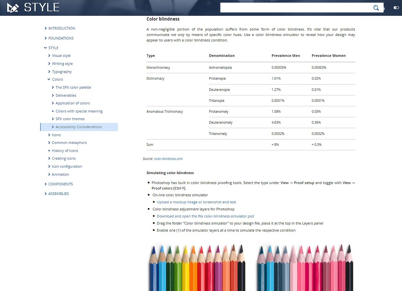This screenshot has height=291, width=402.
Task: Click the Tritanomaly table cell
Action: 218,134
